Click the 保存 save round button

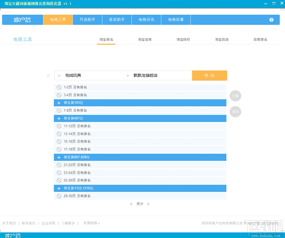pos(235,112)
